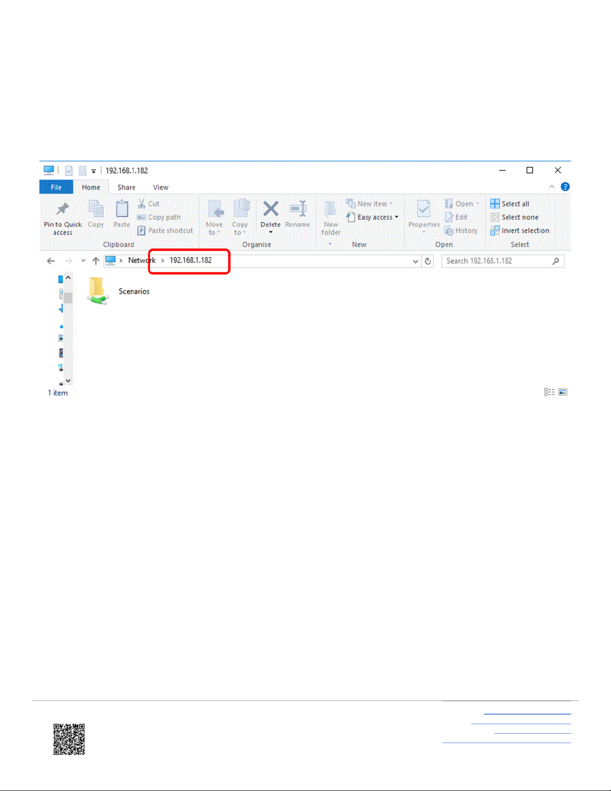This screenshot has width=611, height=791.
Task: Click the Open ribbon command
Action: point(462,204)
